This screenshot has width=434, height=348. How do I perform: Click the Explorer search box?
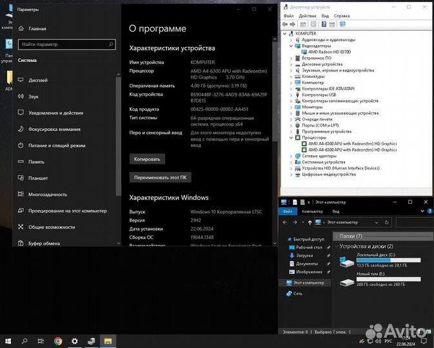(x=415, y=222)
